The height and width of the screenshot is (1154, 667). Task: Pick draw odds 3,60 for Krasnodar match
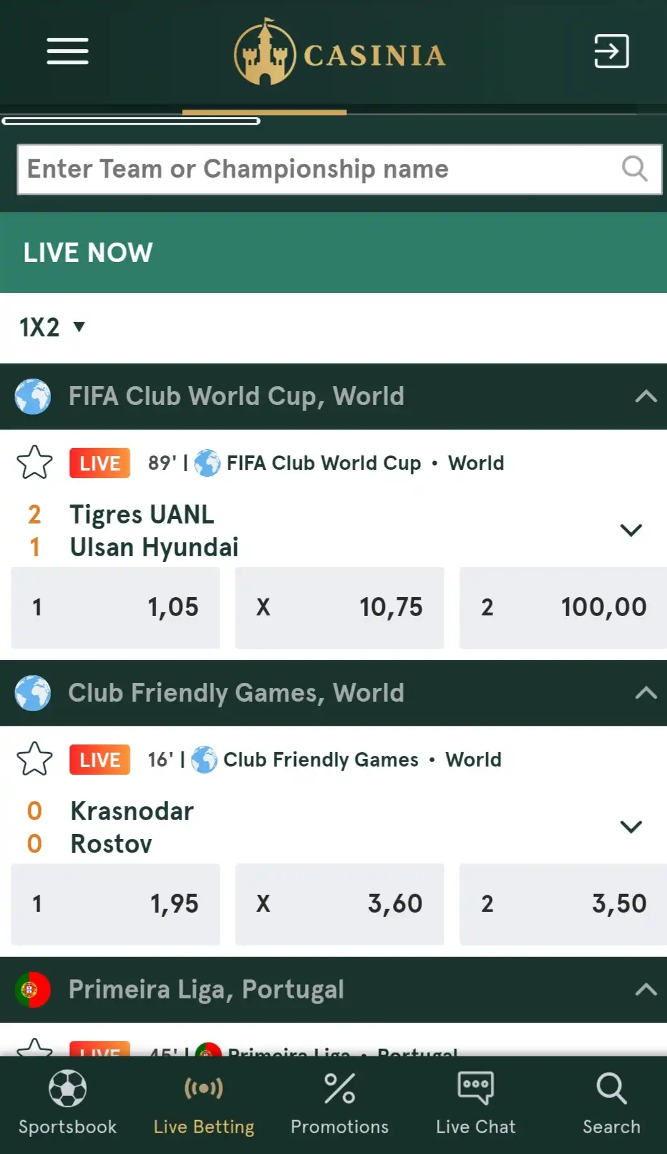339,904
